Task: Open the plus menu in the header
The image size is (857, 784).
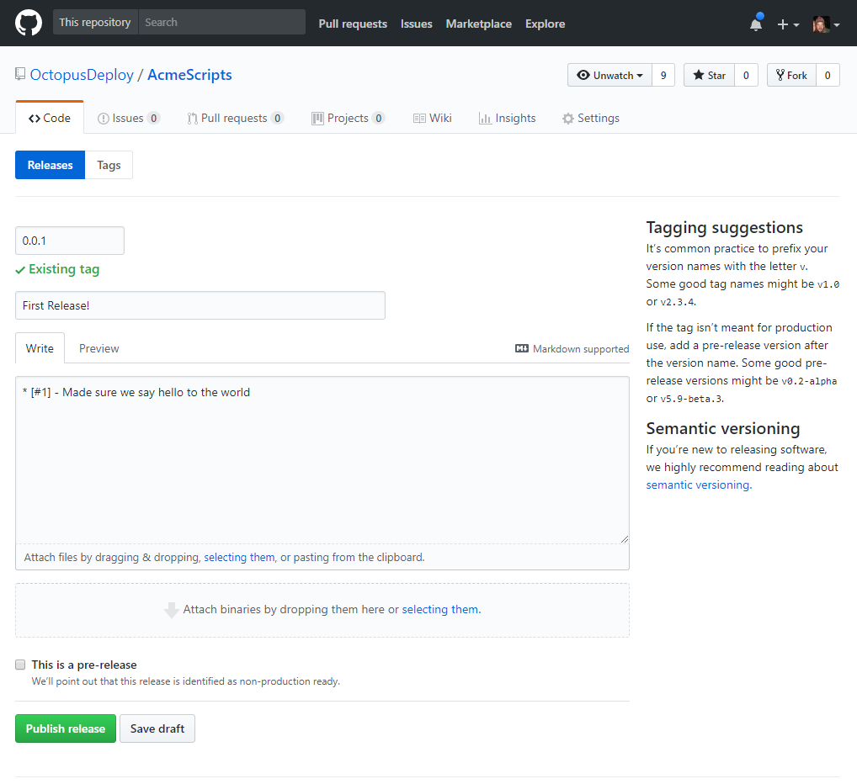Action: pyautogui.click(x=788, y=24)
